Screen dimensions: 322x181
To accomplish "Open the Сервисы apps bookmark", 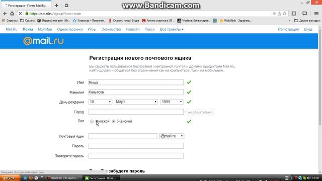I will (10, 21).
